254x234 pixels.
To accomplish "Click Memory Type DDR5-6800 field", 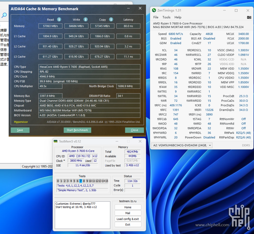I will tap(89, 101).
